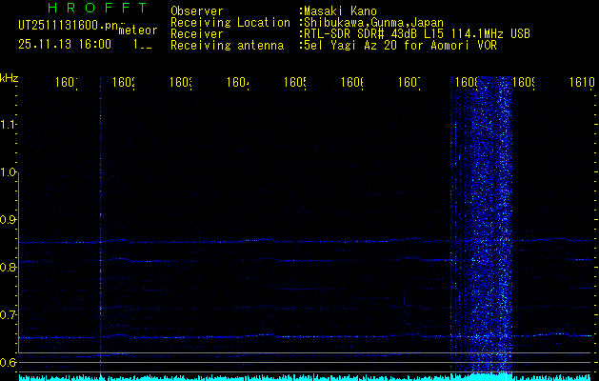The height and width of the screenshot is (381, 599).
Task: Select the 1.0 kHz axis tick
Action: [9, 172]
